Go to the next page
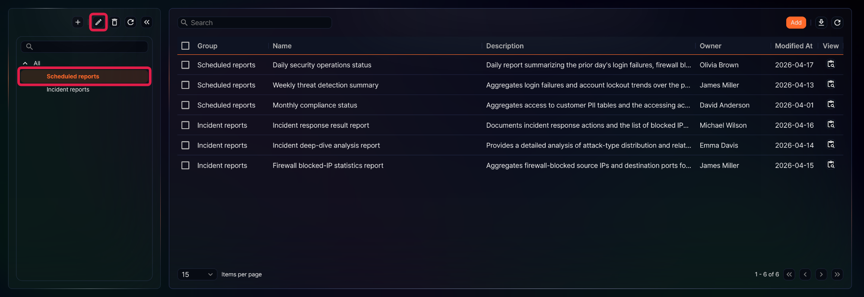The height and width of the screenshot is (297, 864). click(821, 275)
